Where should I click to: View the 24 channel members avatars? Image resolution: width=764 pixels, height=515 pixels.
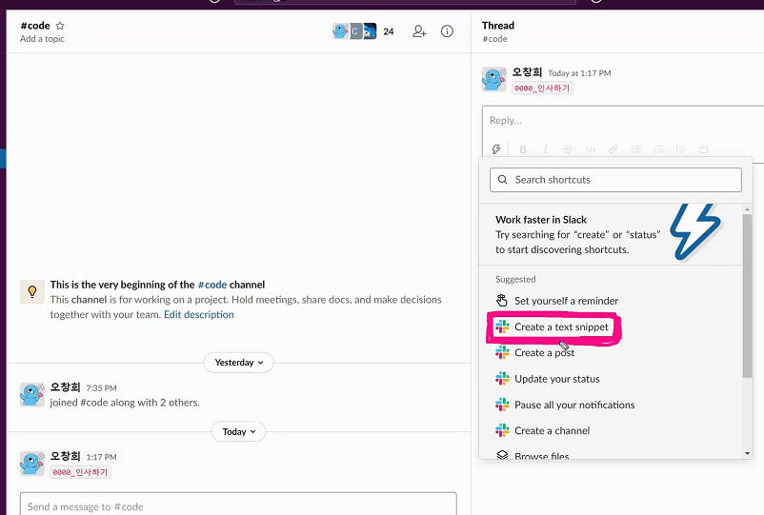point(354,31)
